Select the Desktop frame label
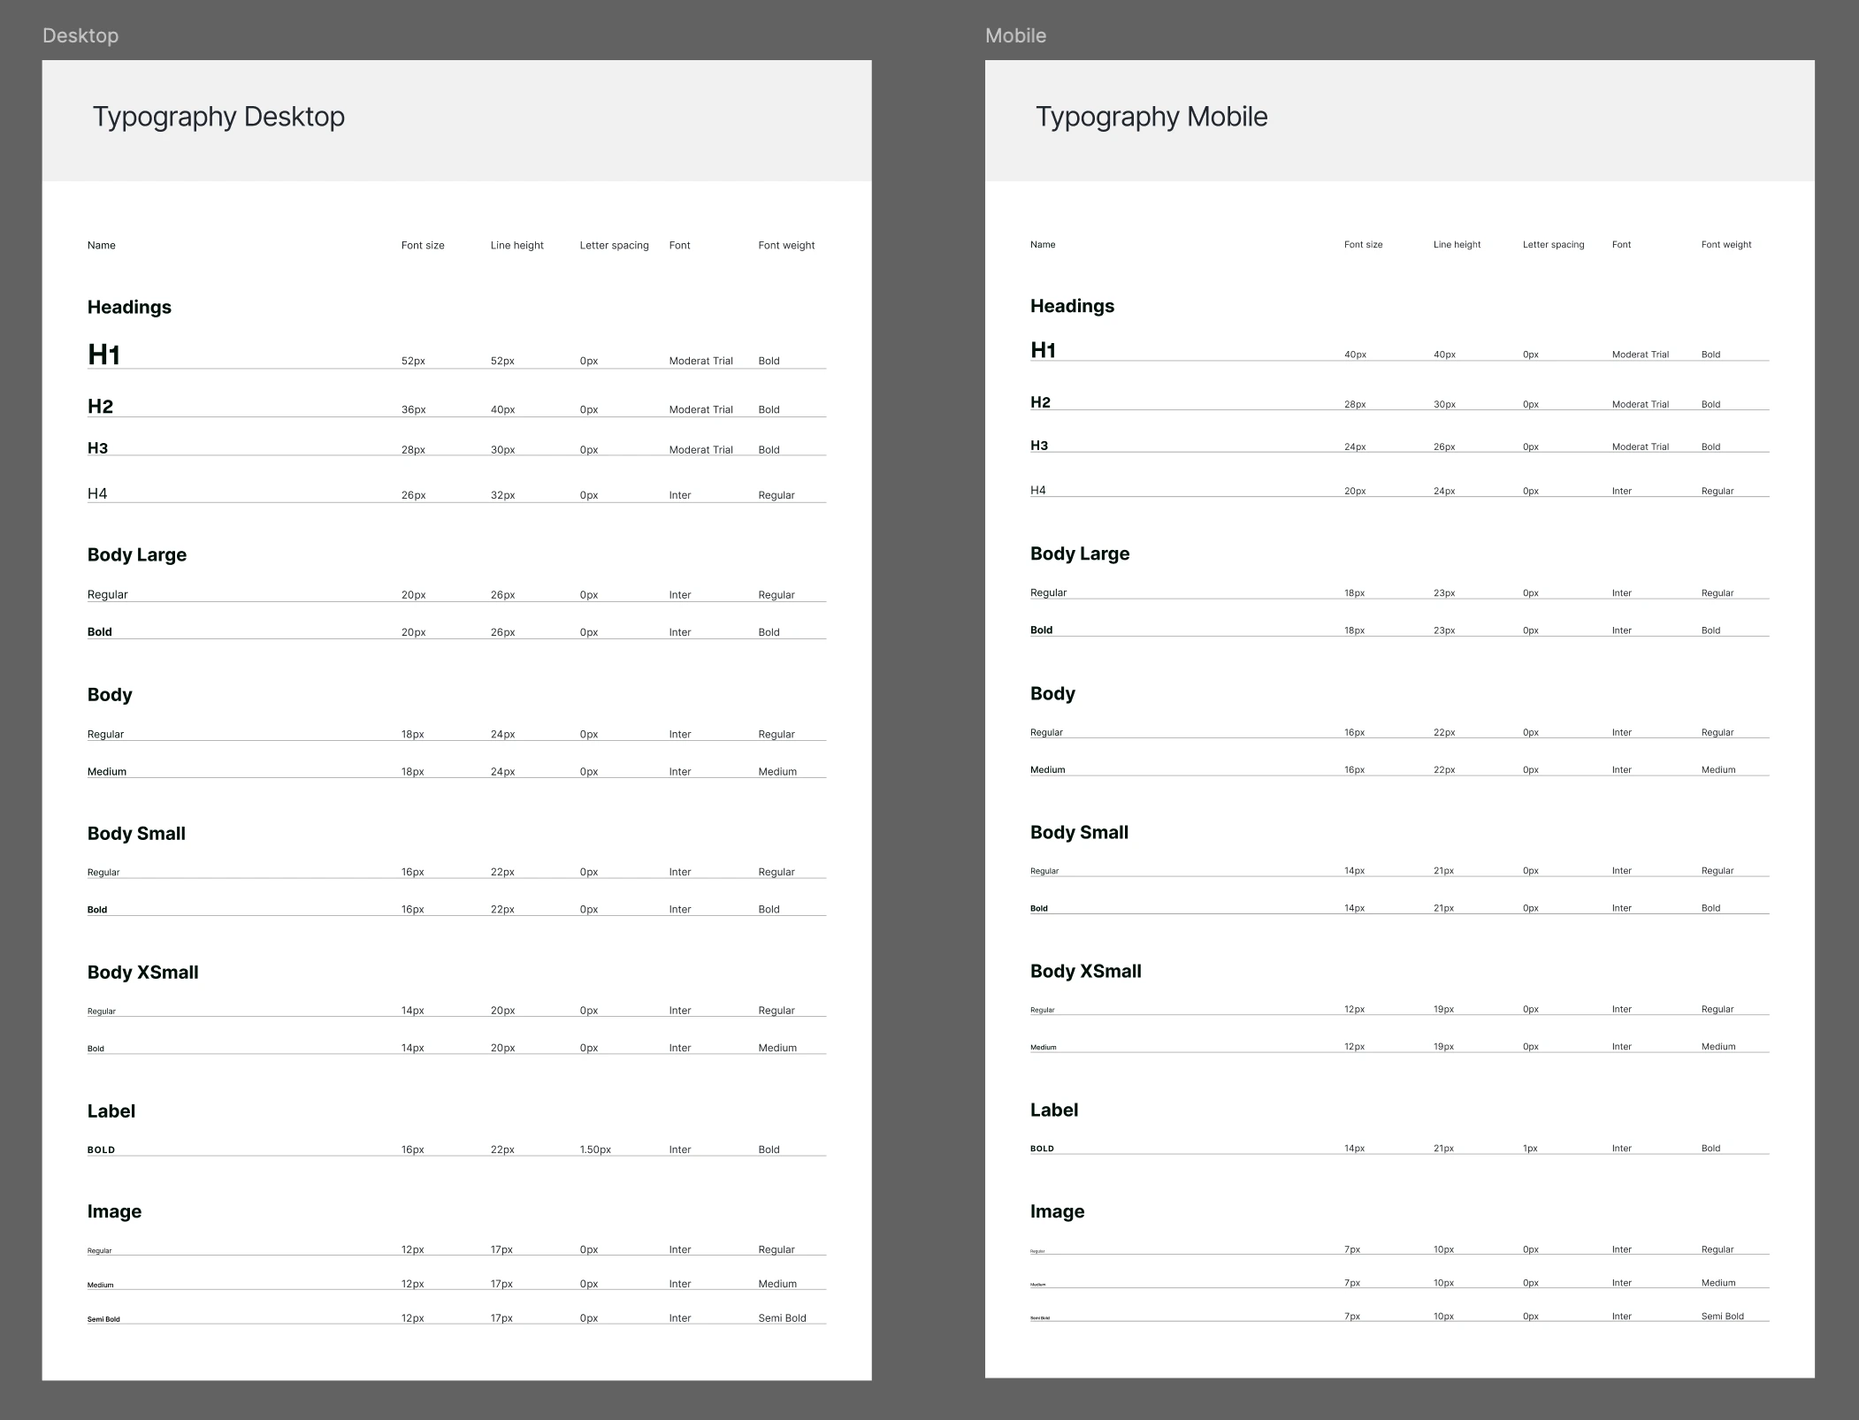This screenshot has height=1420, width=1859. click(x=80, y=36)
